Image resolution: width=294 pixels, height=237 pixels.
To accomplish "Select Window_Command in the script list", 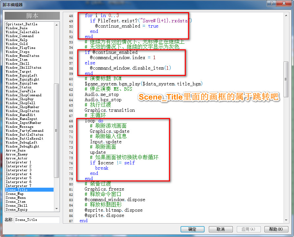I will point(20,36).
